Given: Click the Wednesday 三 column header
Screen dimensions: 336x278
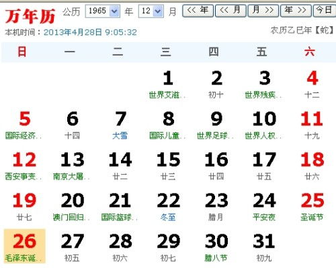Looking at the screenshot, I should click(x=166, y=52).
